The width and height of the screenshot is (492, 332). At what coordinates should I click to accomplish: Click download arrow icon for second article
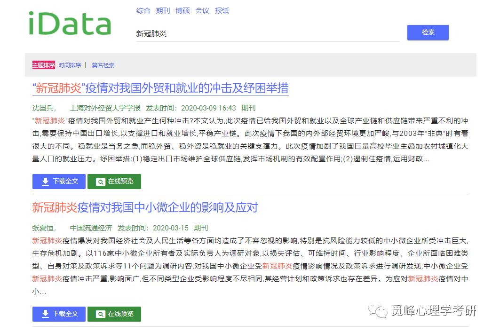(46, 314)
